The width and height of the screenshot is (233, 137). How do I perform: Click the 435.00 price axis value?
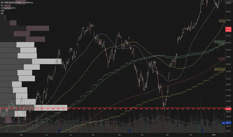point(228,64)
